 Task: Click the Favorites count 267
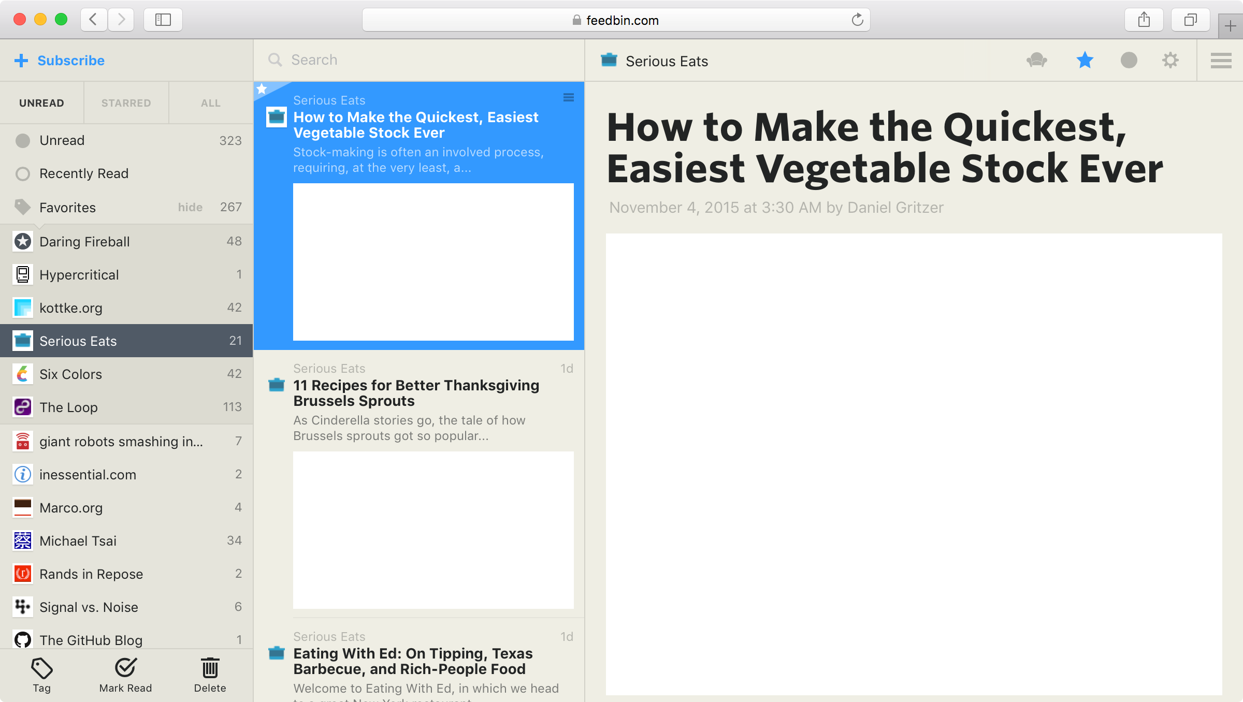(x=231, y=207)
